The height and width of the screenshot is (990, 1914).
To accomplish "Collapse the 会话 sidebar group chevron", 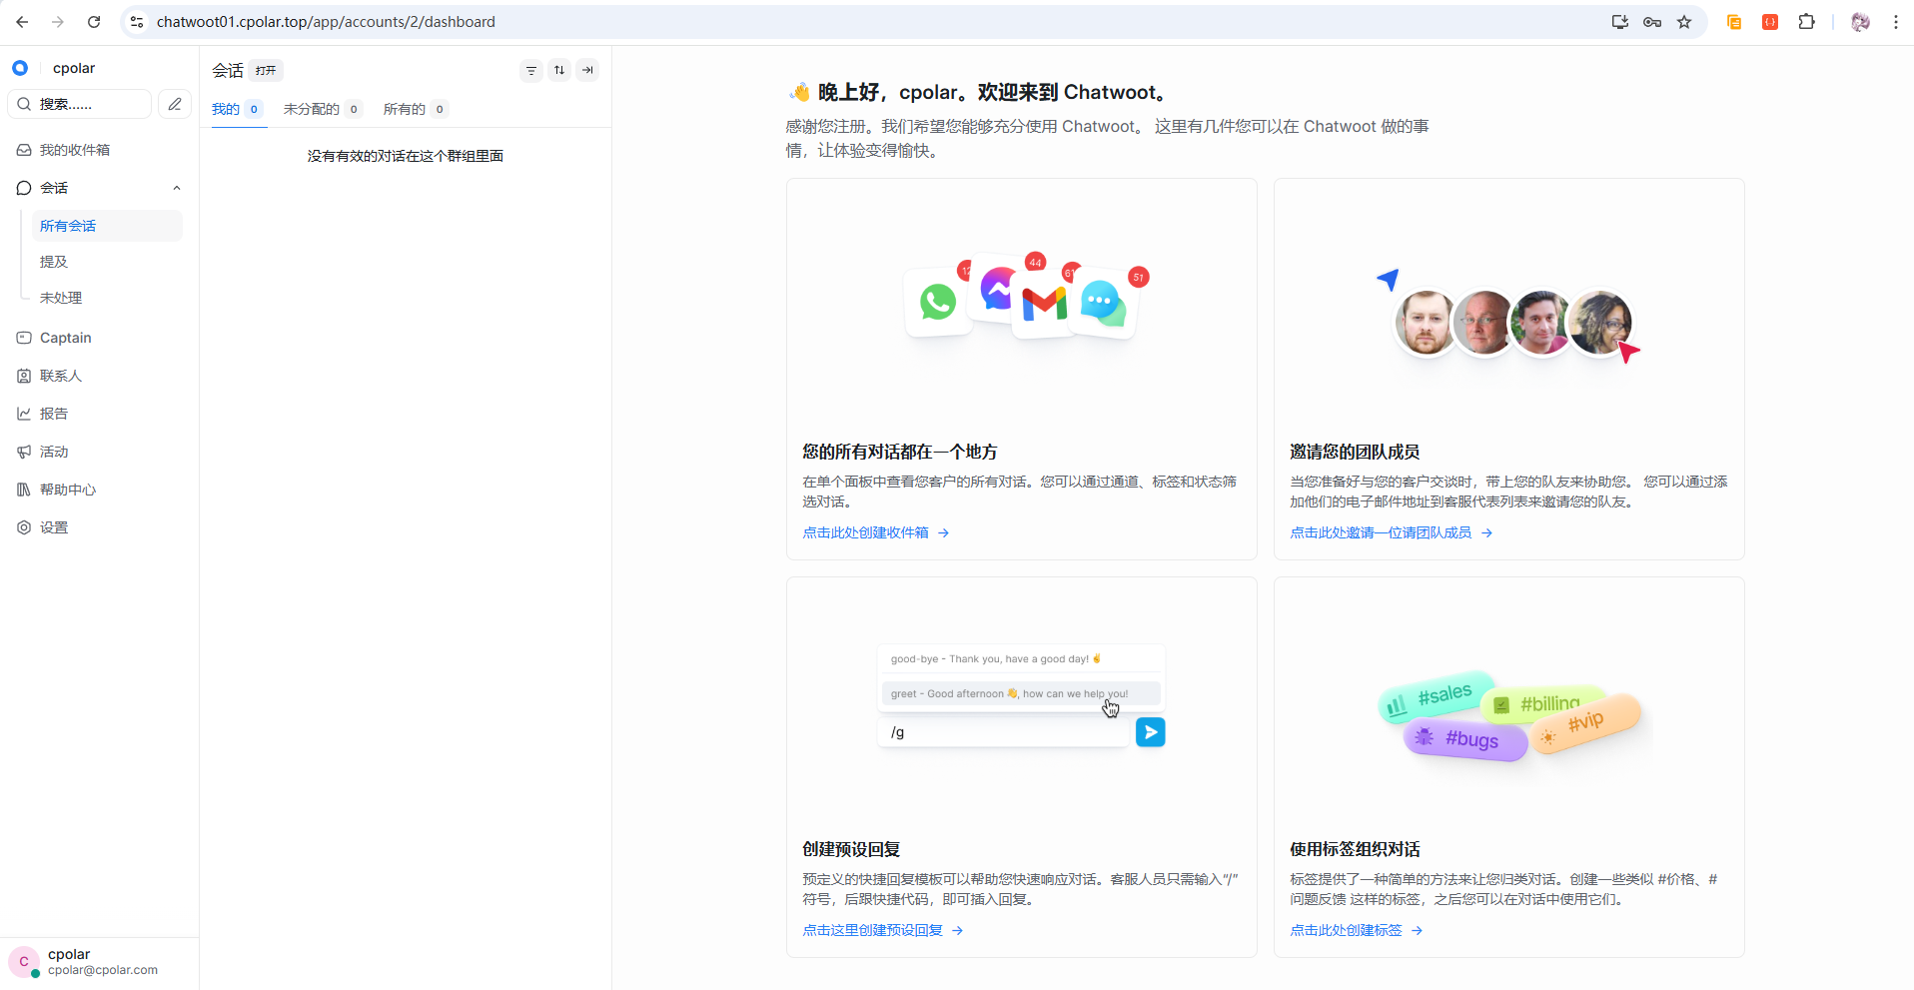I will pos(177,188).
